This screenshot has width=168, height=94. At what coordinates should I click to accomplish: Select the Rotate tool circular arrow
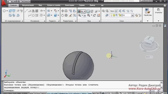tap(62, 15)
